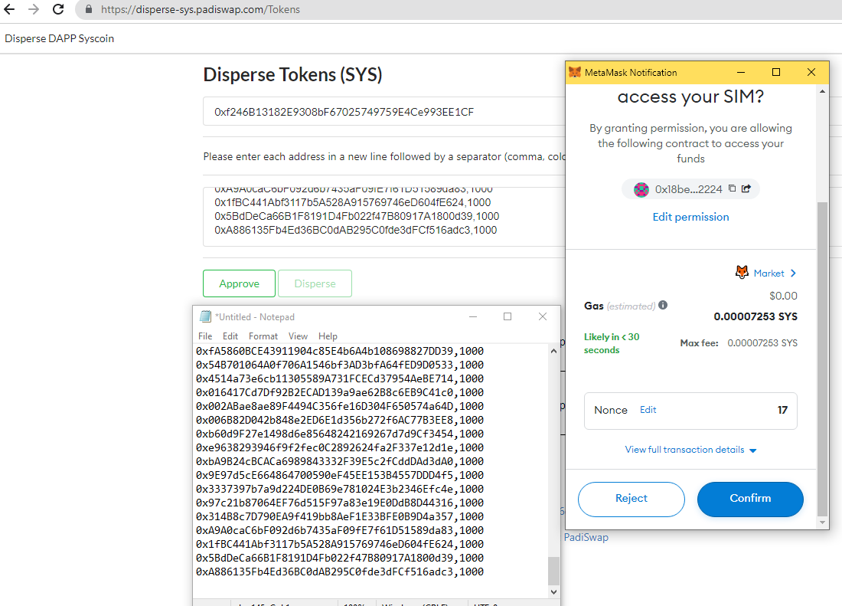
Task: Click Notepad last line 0xA886135Fb4
Action: click(339, 572)
